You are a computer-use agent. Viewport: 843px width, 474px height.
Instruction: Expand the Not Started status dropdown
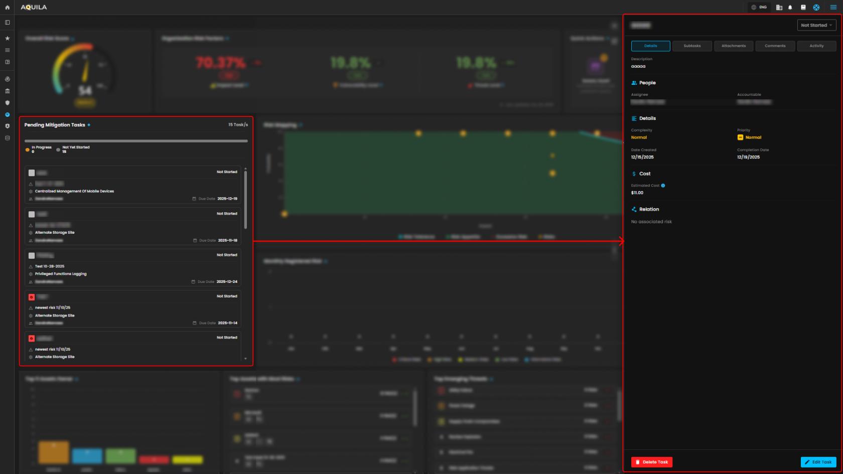pyautogui.click(x=816, y=25)
